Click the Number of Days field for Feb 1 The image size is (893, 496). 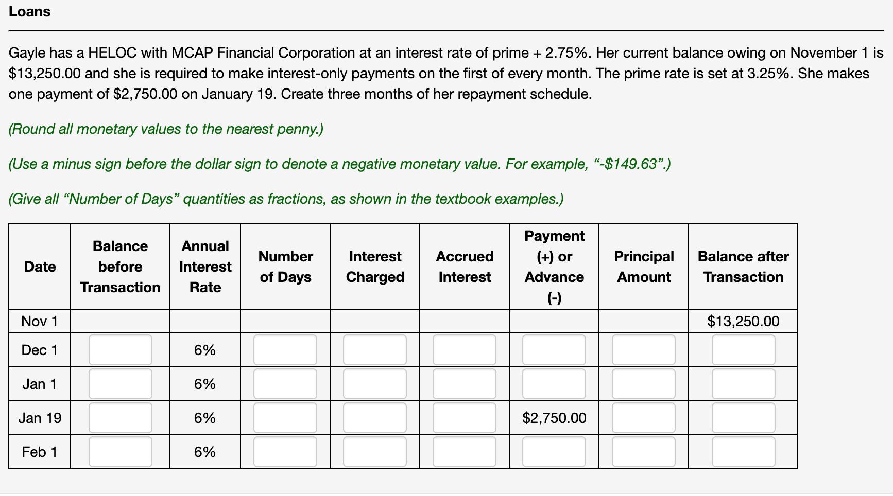pyautogui.click(x=284, y=452)
